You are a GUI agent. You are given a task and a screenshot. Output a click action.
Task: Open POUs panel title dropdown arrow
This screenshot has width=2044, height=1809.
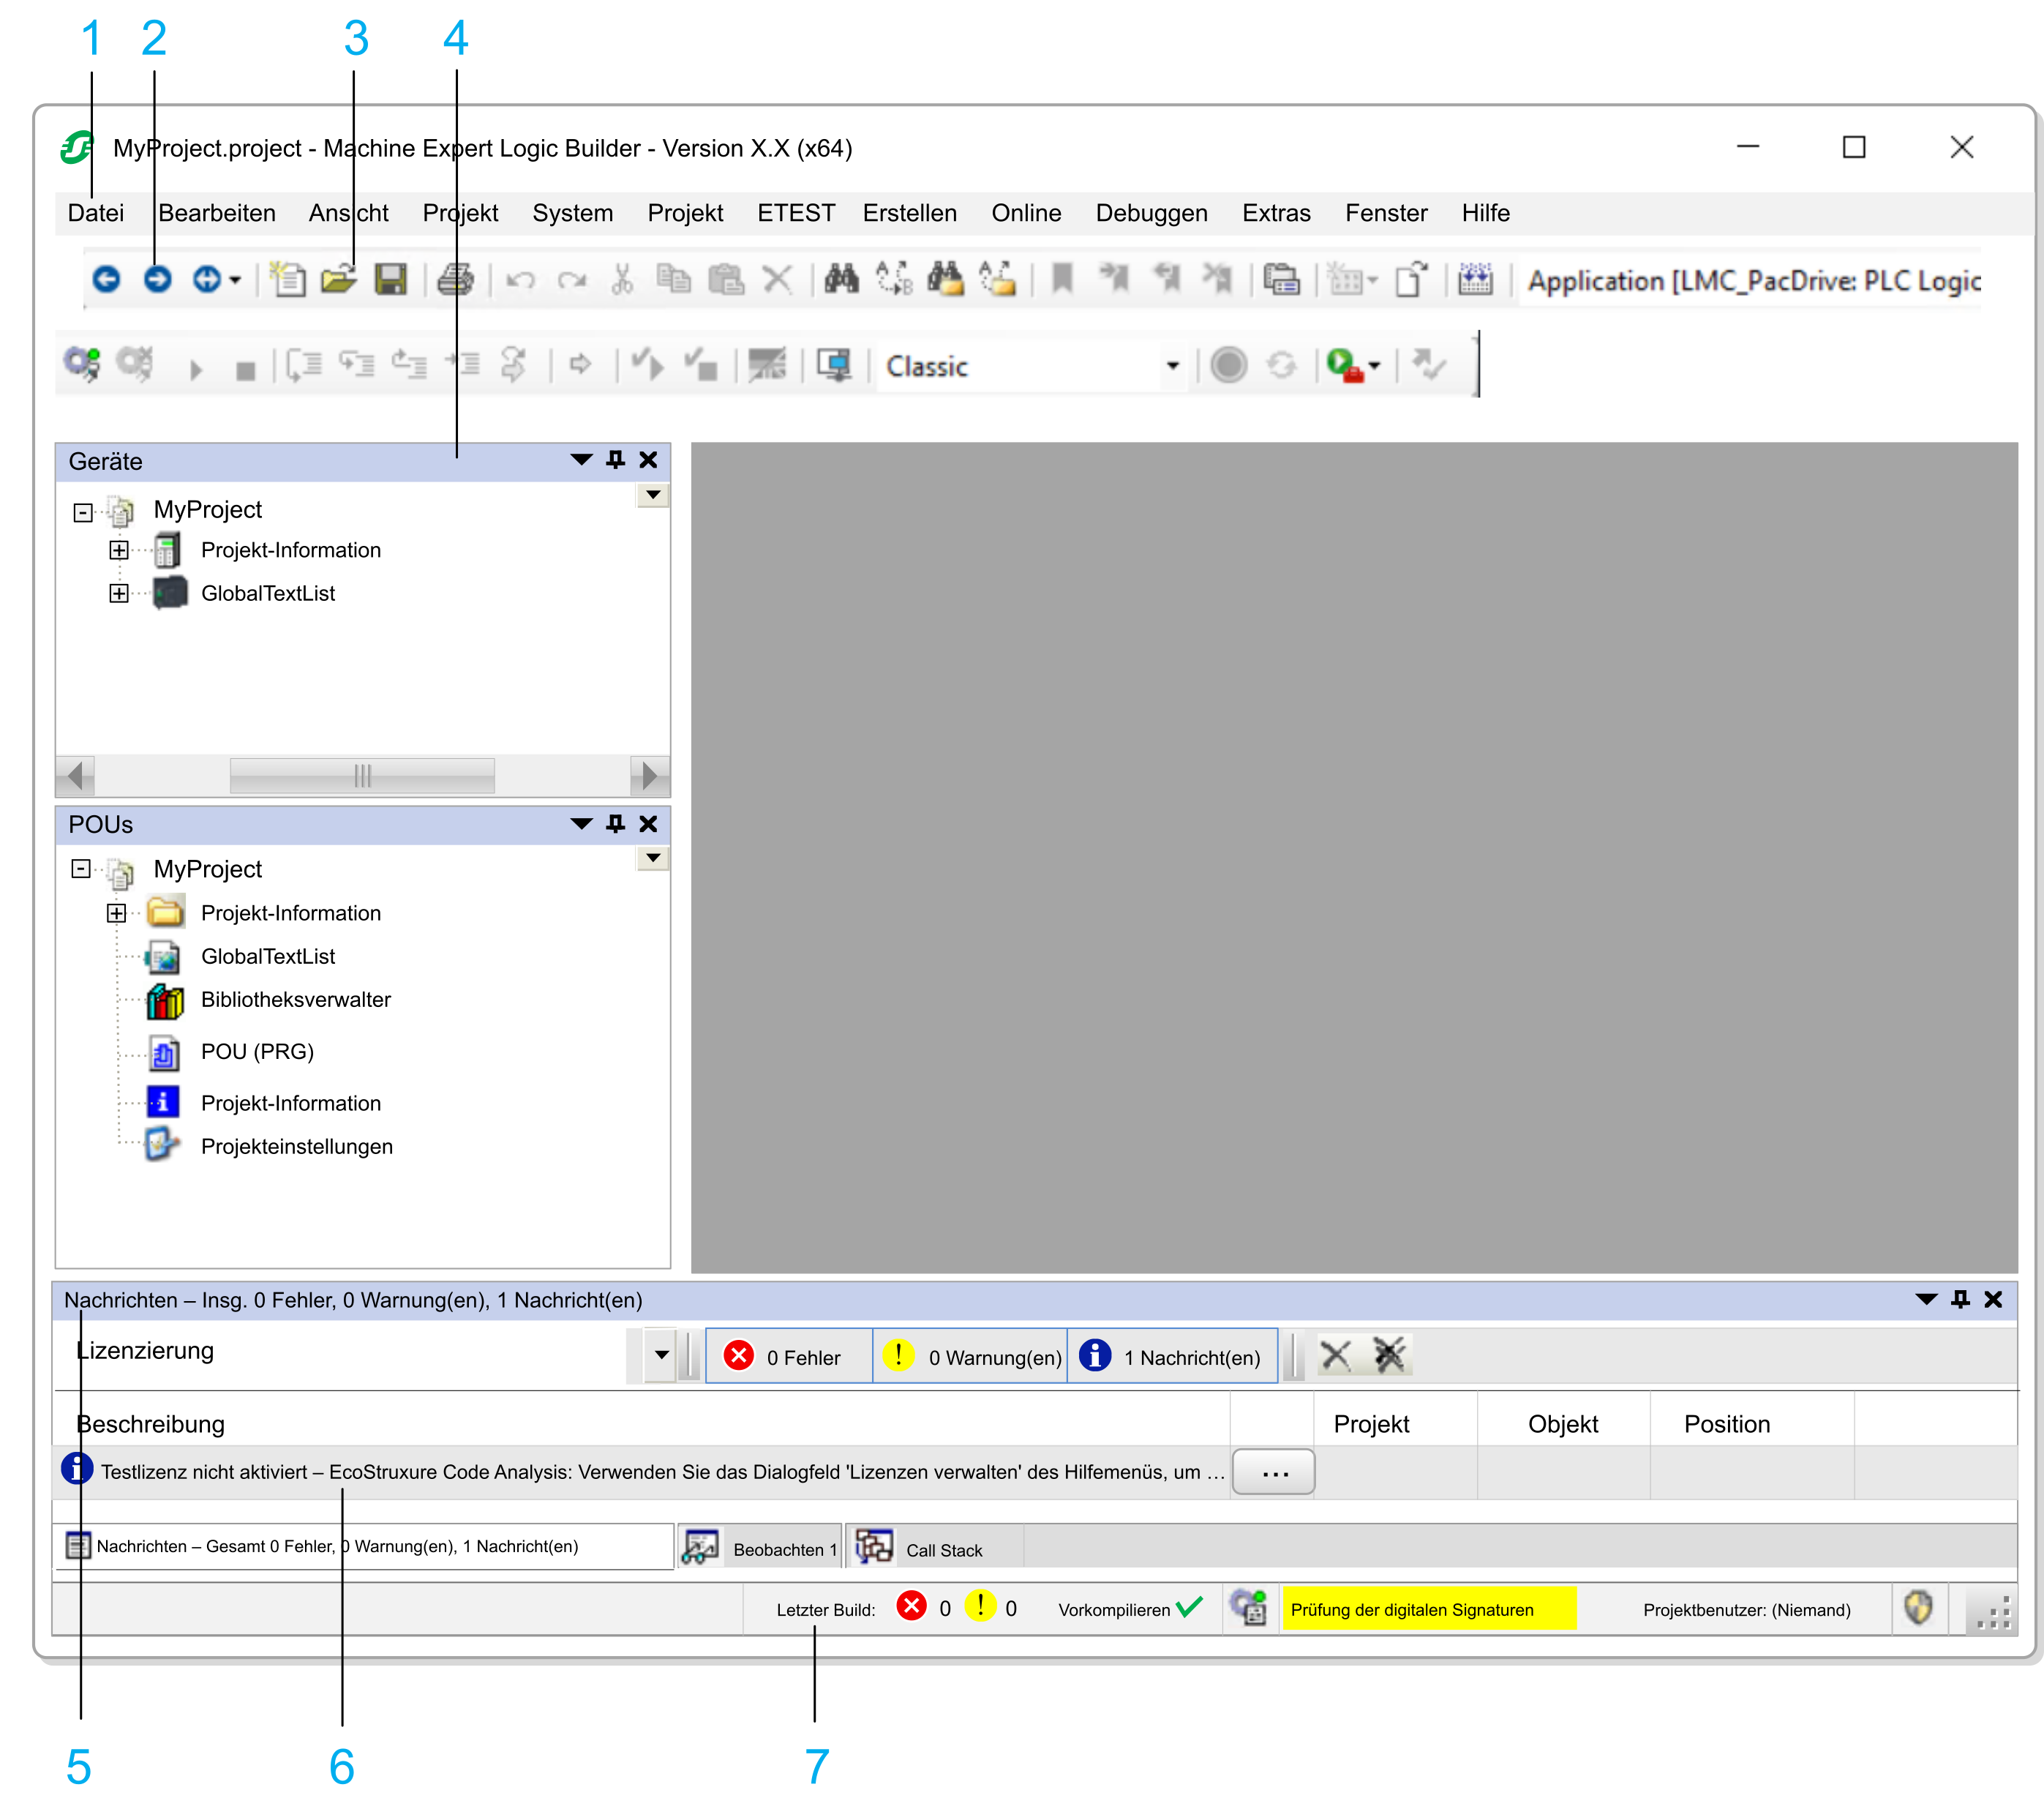581,823
